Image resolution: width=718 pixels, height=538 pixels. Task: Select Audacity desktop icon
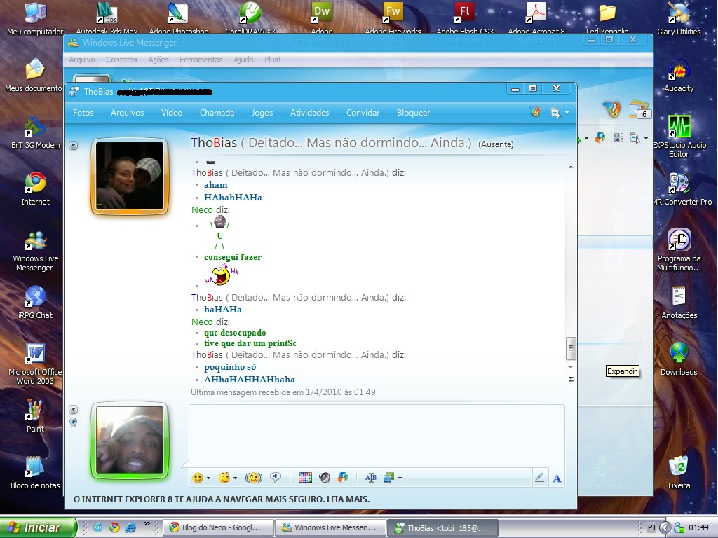coord(679,76)
